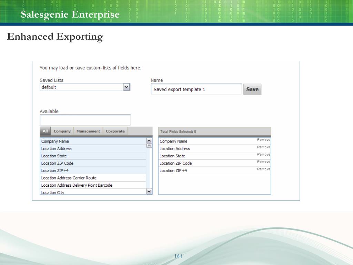Select Location State in Available list
The height and width of the screenshot is (265, 353).
(x=93, y=156)
